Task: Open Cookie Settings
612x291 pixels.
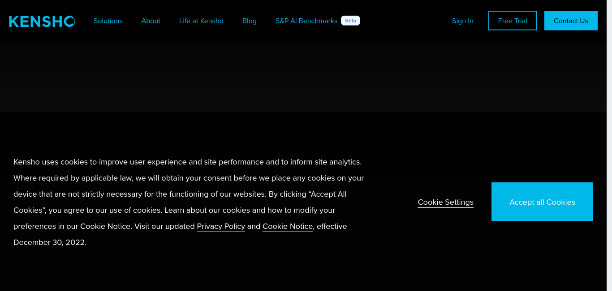Action: coord(446,202)
